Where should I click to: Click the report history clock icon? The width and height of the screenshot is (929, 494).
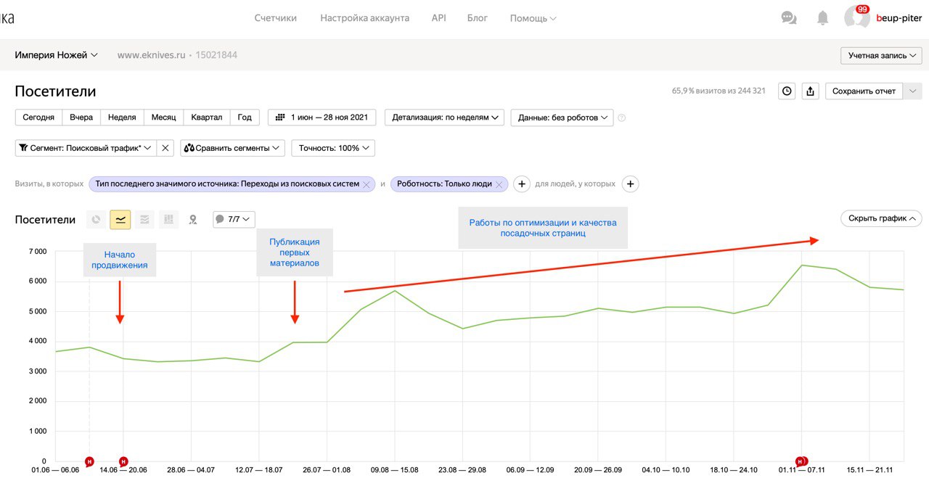[x=787, y=91]
